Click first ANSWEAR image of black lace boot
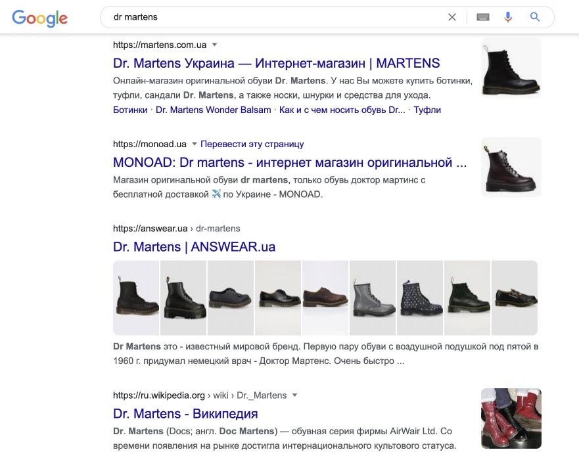The height and width of the screenshot is (473, 579). pyautogui.click(x=136, y=298)
